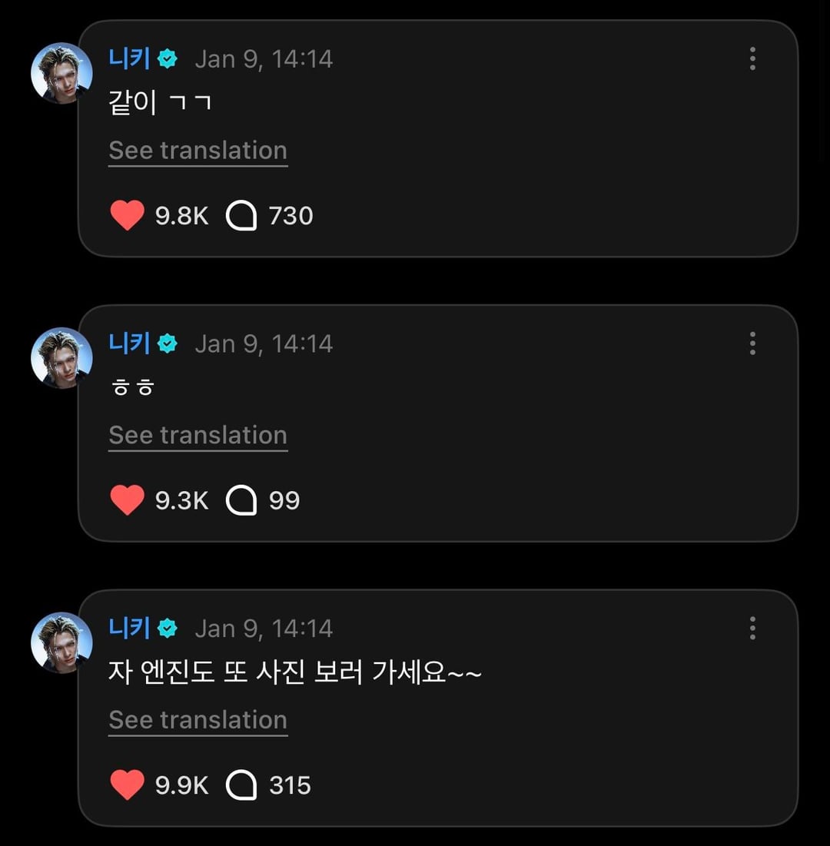See translation of the 같이 ㄱㄱ post
The image size is (830, 846).
coord(198,151)
